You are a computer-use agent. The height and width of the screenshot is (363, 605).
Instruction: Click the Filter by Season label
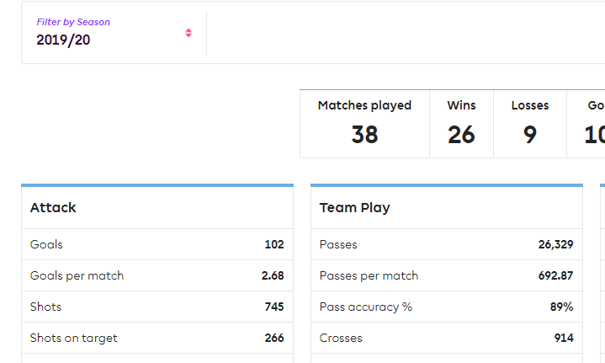point(73,22)
